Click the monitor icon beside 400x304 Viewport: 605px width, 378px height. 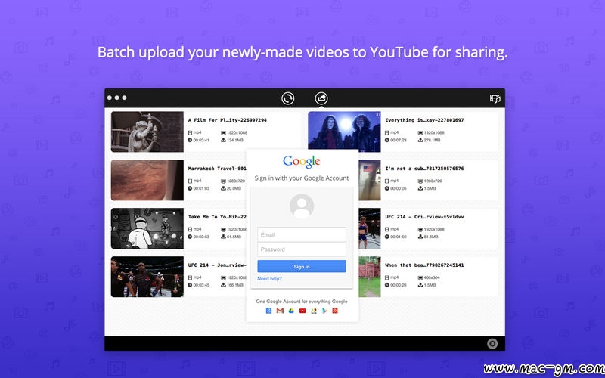[x=420, y=277]
